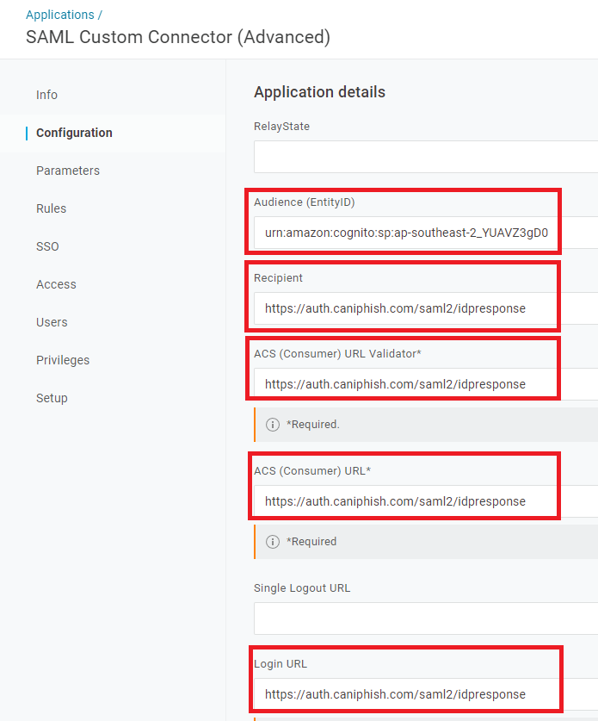Go to the Parameters section
This screenshot has width=598, height=721.
tap(68, 171)
